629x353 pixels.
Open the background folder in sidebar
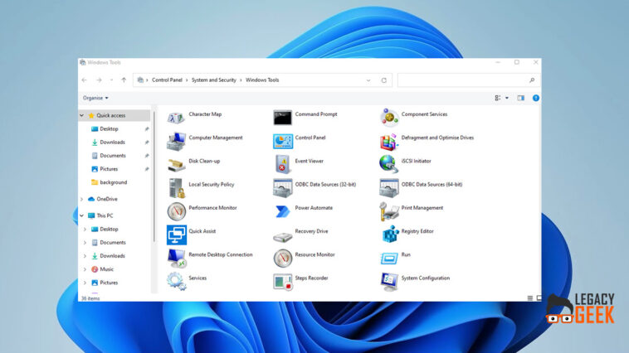click(113, 182)
